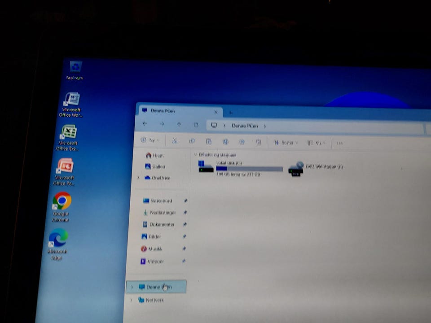The width and height of the screenshot is (431, 323).
Task: Open the Sorter dropdown menu
Action: click(286, 143)
